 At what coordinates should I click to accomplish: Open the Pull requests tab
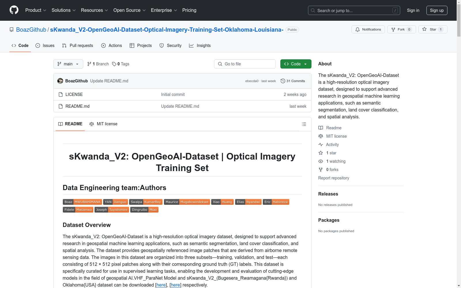point(78,46)
